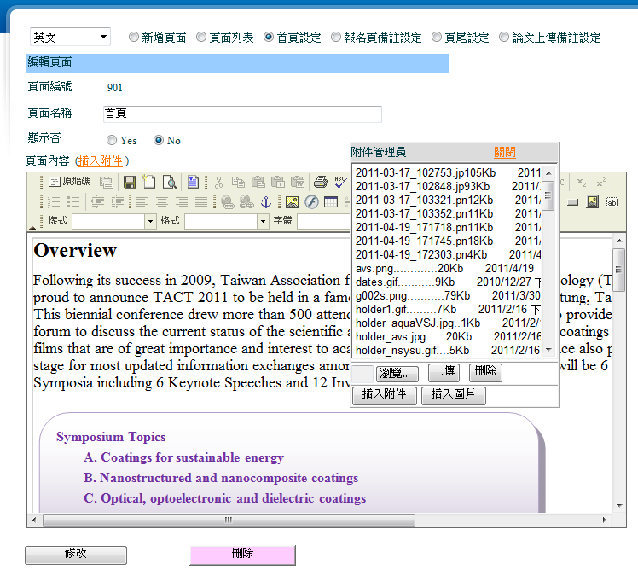Select the Yes radio for 顯示否
This screenshot has height=576, width=638.
point(112,141)
